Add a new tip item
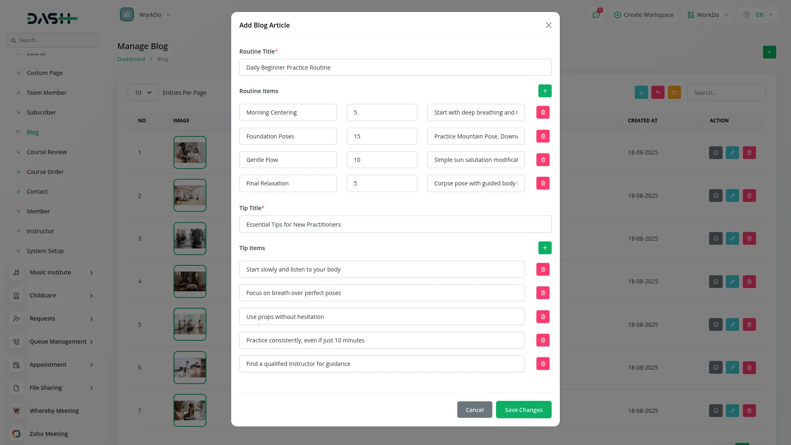791x445 pixels. point(545,248)
